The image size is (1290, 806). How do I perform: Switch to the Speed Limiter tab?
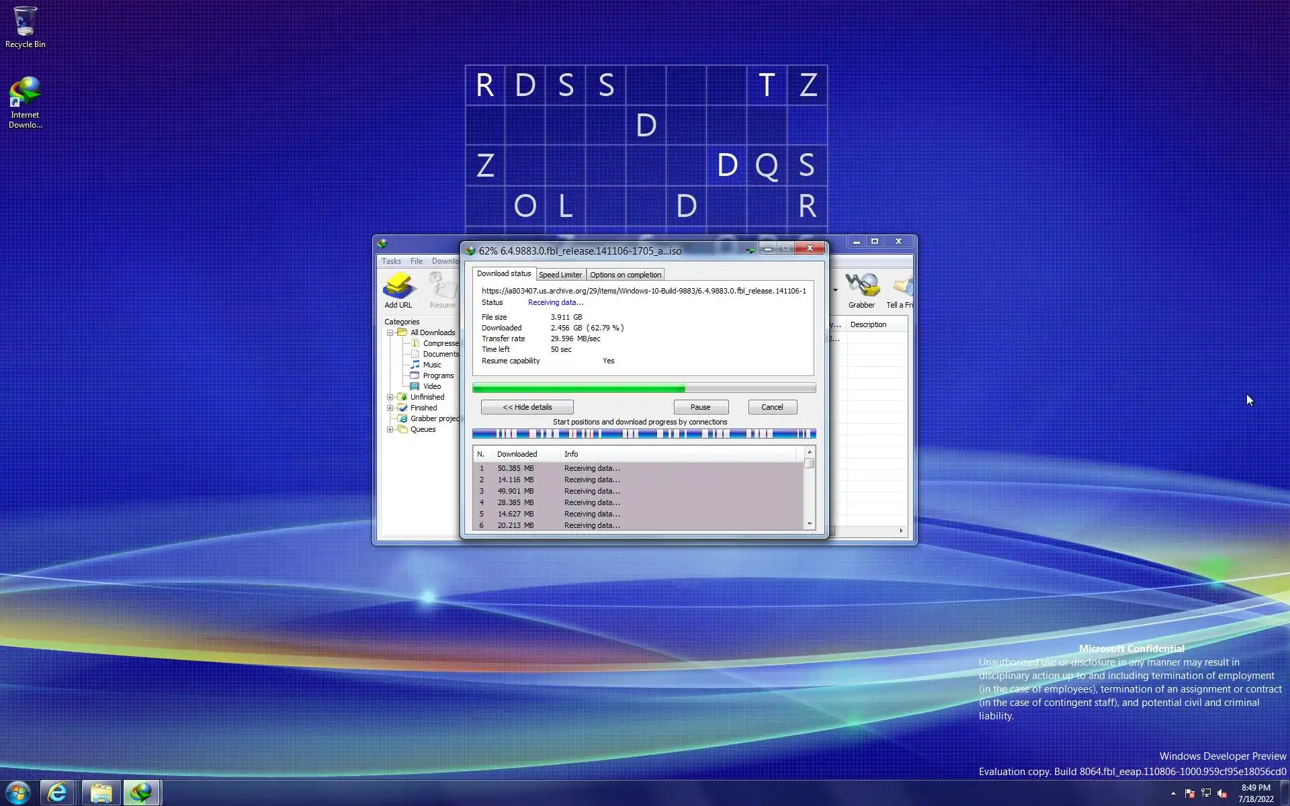(560, 275)
